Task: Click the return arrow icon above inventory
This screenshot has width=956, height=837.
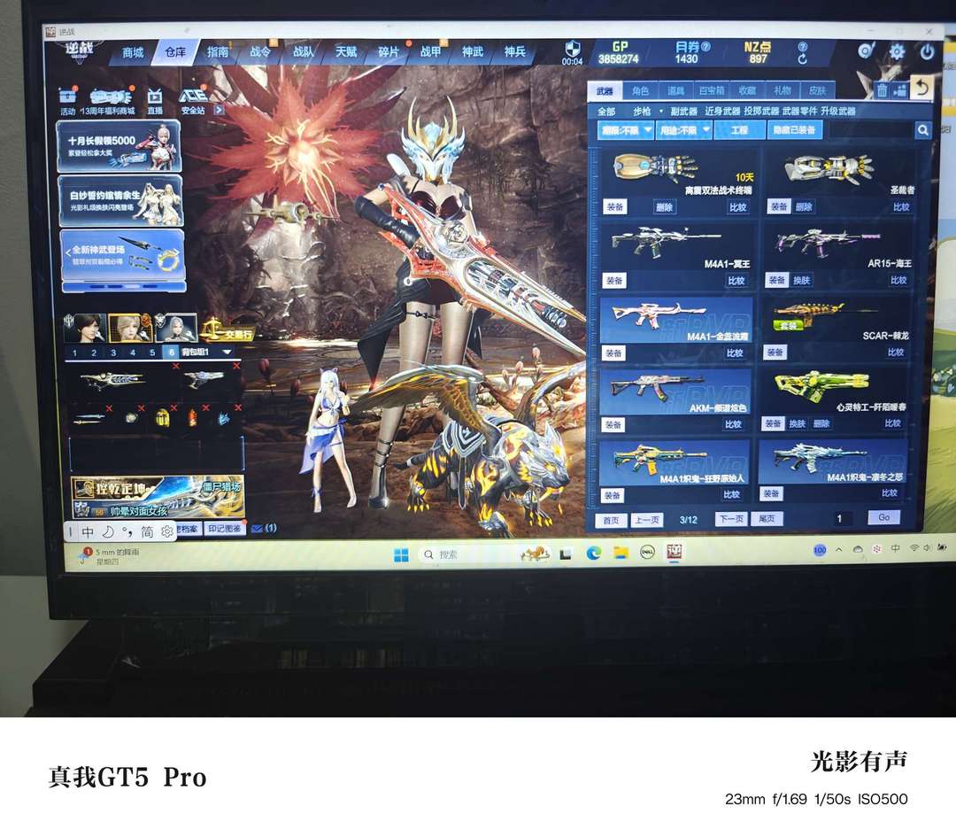Action: pos(921,89)
